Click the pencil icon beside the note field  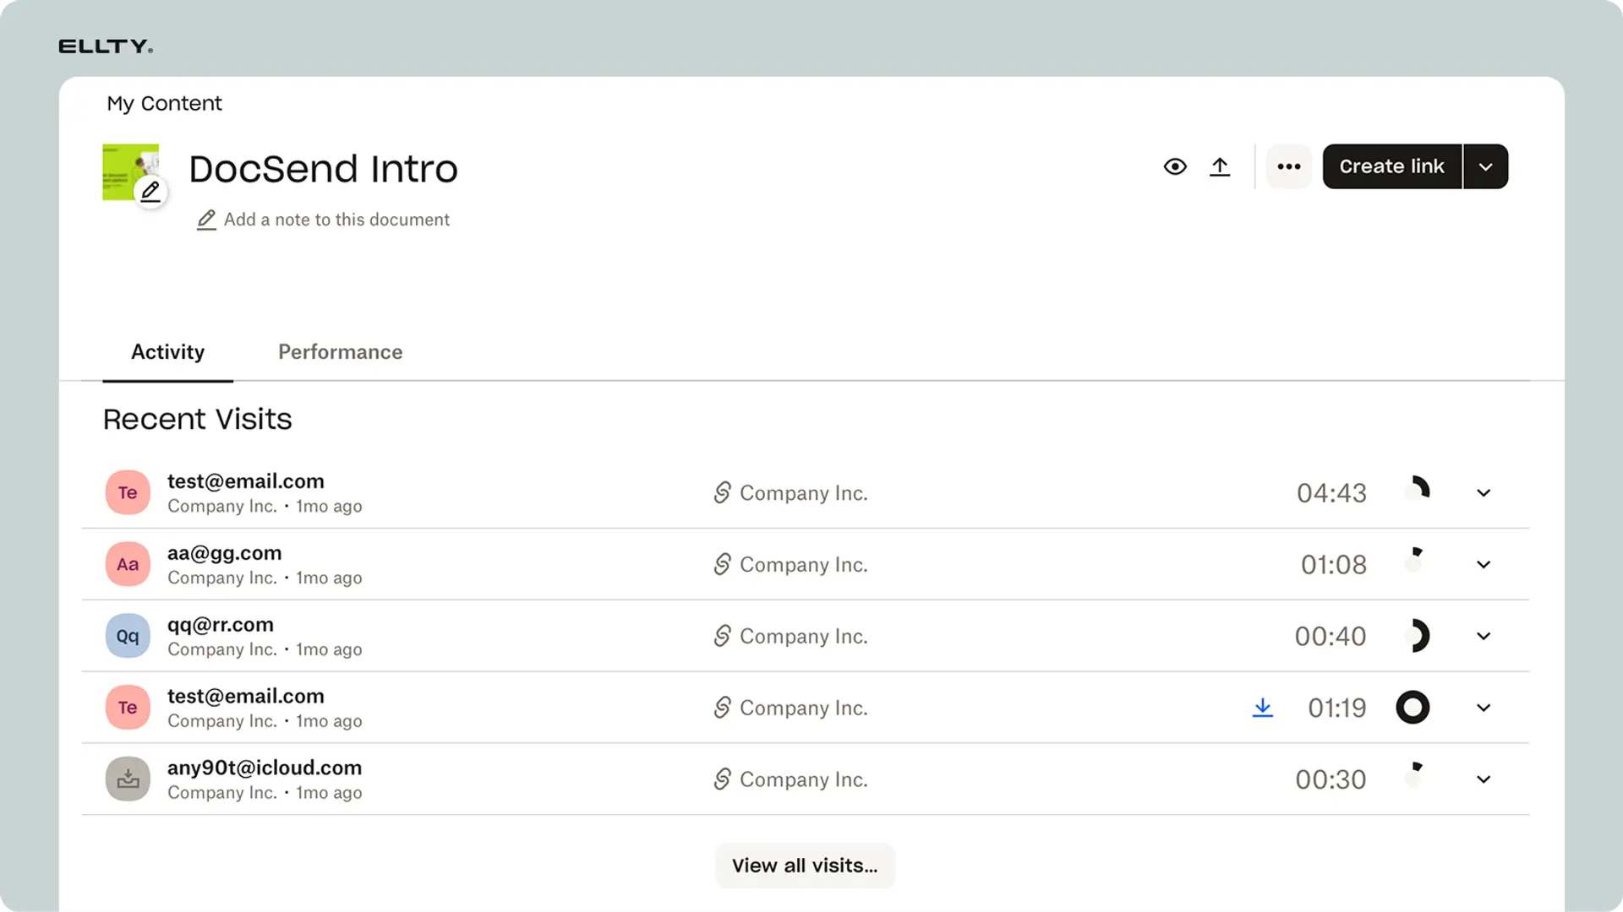pos(206,220)
